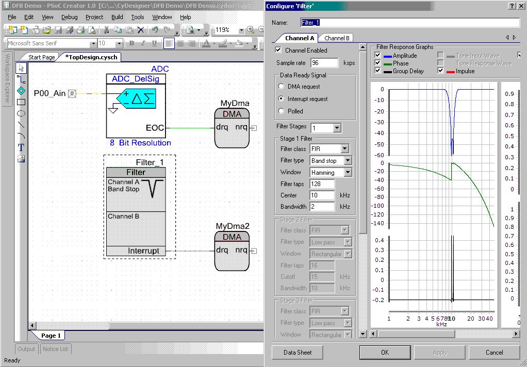527x367 pixels.
Task: Click the Sample rate input field
Action: (324, 63)
